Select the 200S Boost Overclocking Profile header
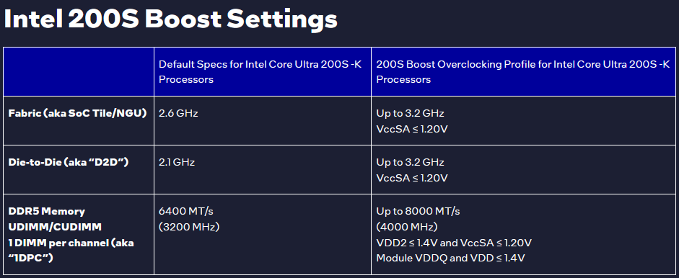 pyautogui.click(x=523, y=72)
